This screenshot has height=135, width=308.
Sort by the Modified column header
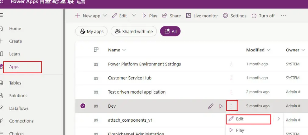click(x=258, y=50)
